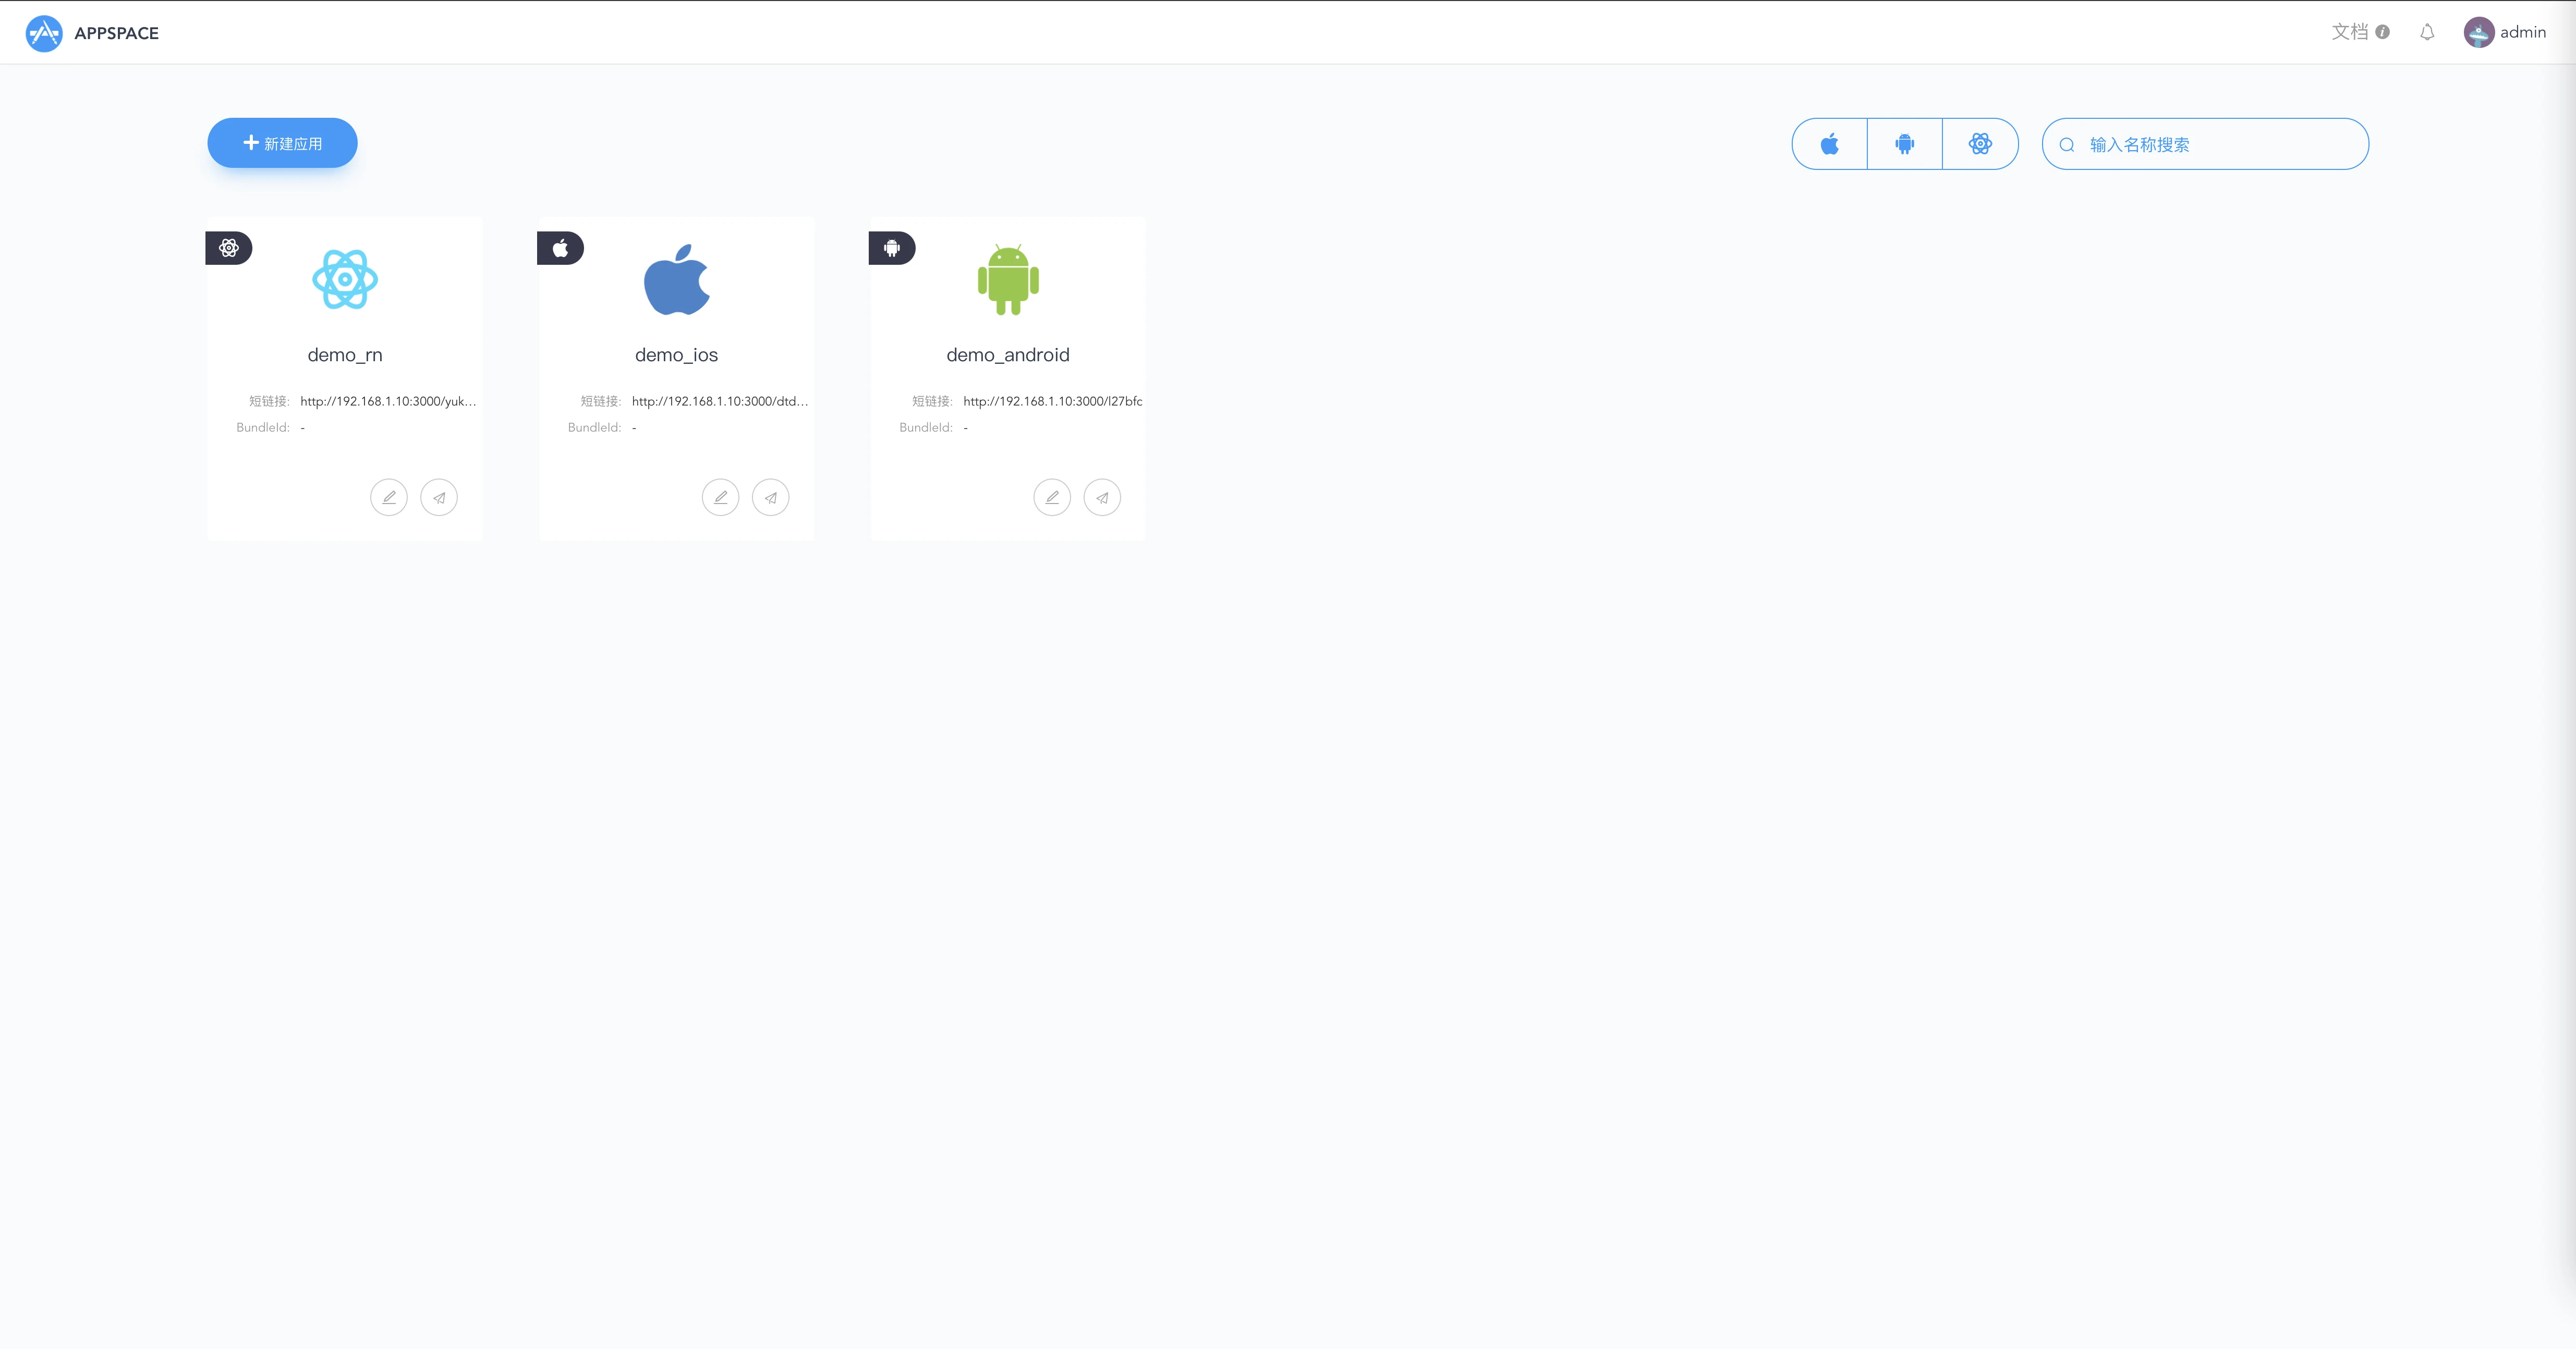2576x1349 pixels.
Task: Open demo_android short link ending in l27bfc
Action: tap(1053, 401)
